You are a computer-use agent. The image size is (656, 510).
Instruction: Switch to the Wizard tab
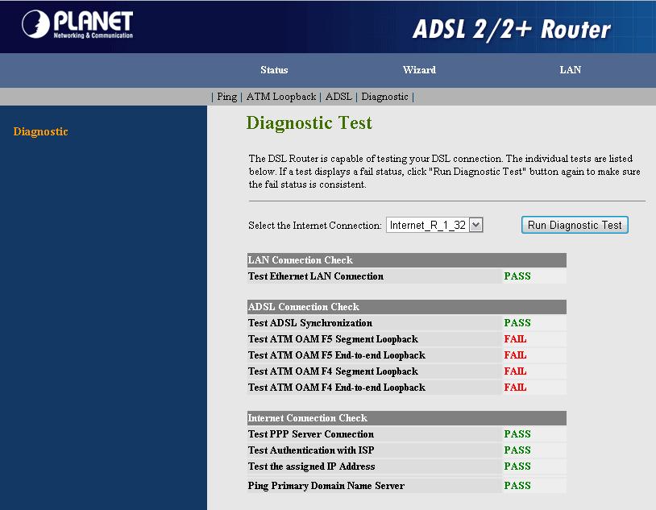(419, 70)
